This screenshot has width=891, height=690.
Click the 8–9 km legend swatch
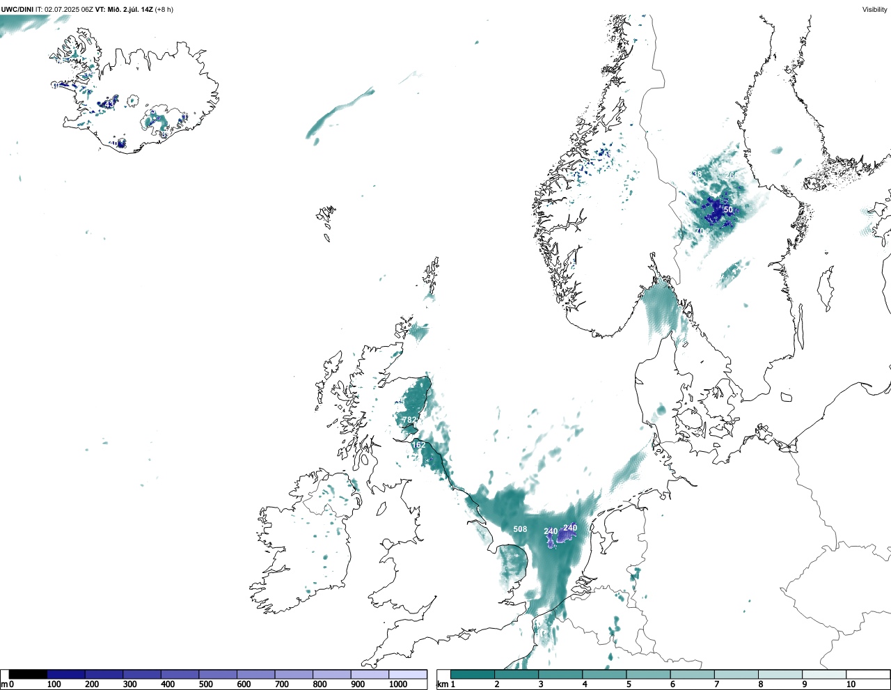780,674
